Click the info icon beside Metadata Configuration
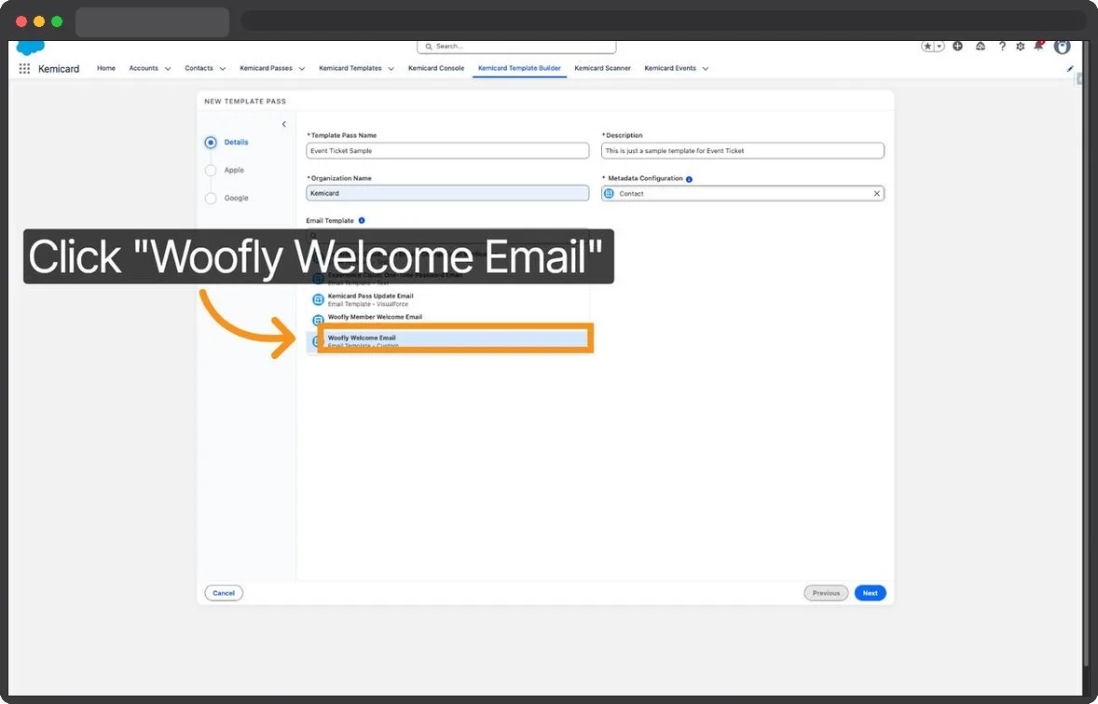The width and height of the screenshot is (1098, 704). (689, 179)
